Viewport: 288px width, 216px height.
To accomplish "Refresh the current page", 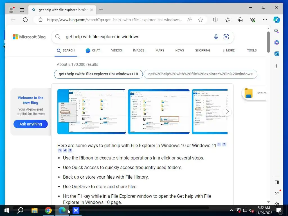I will [25, 20].
